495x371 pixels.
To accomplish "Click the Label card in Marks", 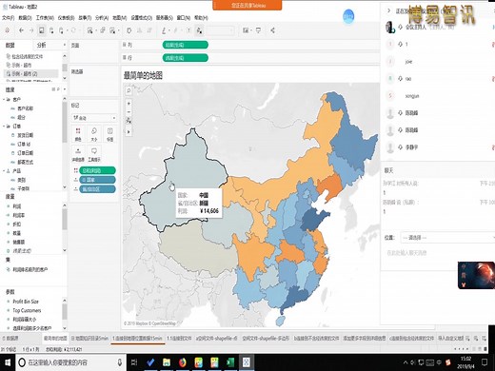I will 109,134.
